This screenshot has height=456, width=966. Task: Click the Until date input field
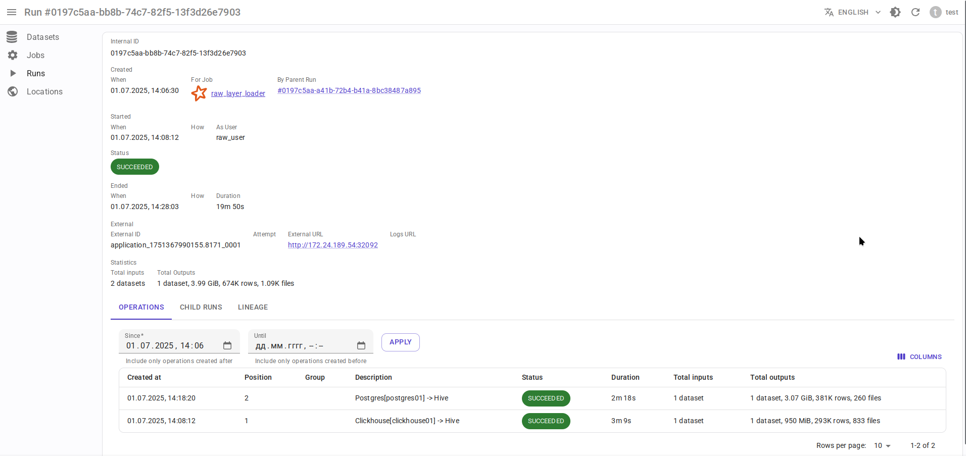point(303,346)
